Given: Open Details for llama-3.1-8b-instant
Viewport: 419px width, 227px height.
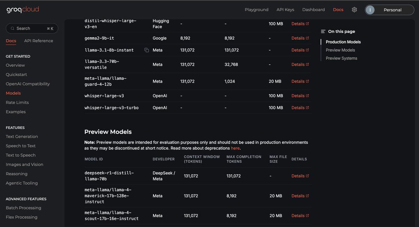Looking at the screenshot, I should click(x=300, y=50).
